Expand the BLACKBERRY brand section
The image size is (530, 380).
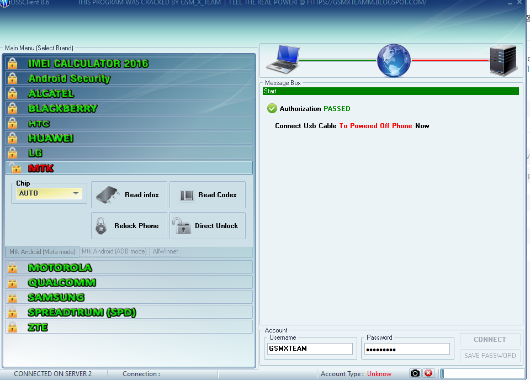129,108
